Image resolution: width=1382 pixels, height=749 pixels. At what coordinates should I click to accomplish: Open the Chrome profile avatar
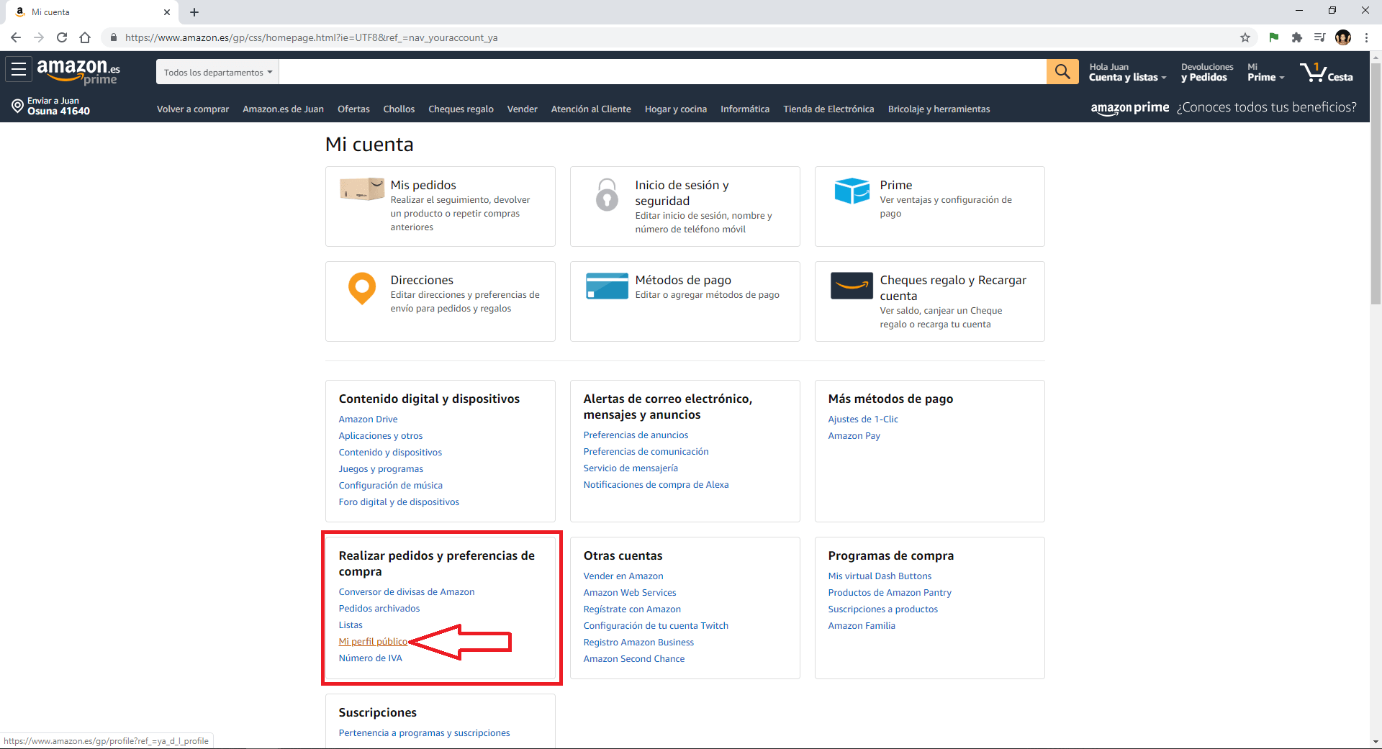pos(1343,37)
